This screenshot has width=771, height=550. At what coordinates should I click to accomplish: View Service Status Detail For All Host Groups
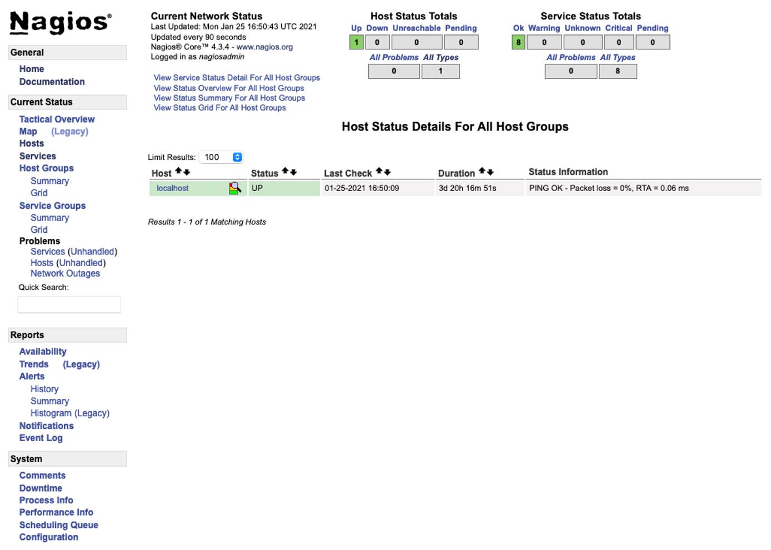point(237,77)
